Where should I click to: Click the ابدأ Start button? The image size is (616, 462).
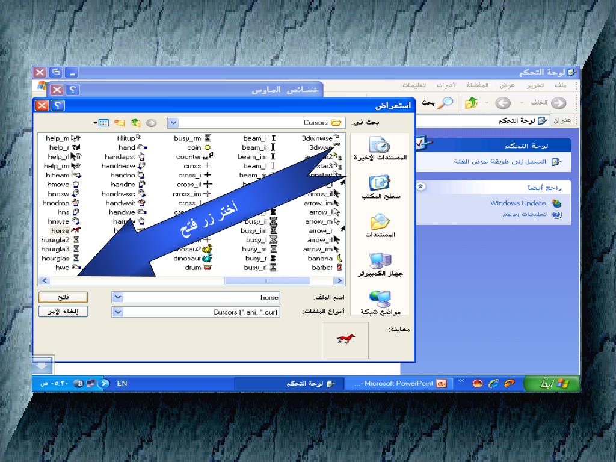coord(551,383)
